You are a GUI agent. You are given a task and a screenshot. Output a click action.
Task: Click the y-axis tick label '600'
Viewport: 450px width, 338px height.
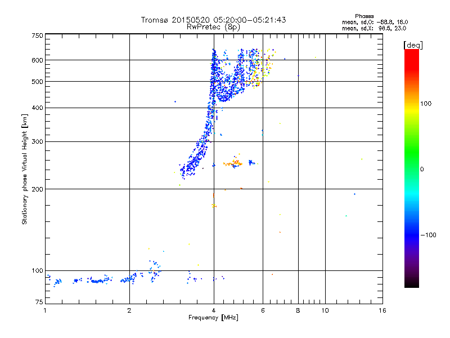[37, 60]
